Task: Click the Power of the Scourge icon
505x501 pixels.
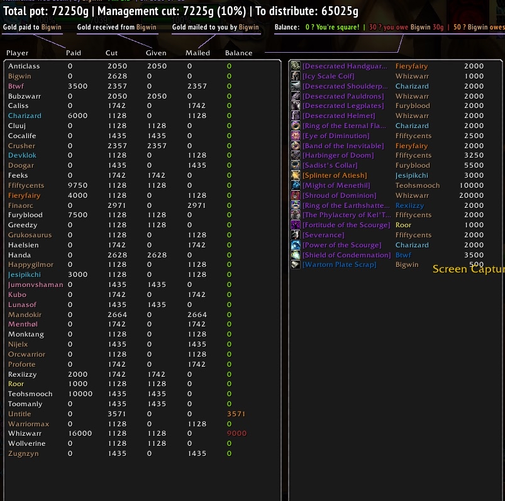Action: click(296, 245)
